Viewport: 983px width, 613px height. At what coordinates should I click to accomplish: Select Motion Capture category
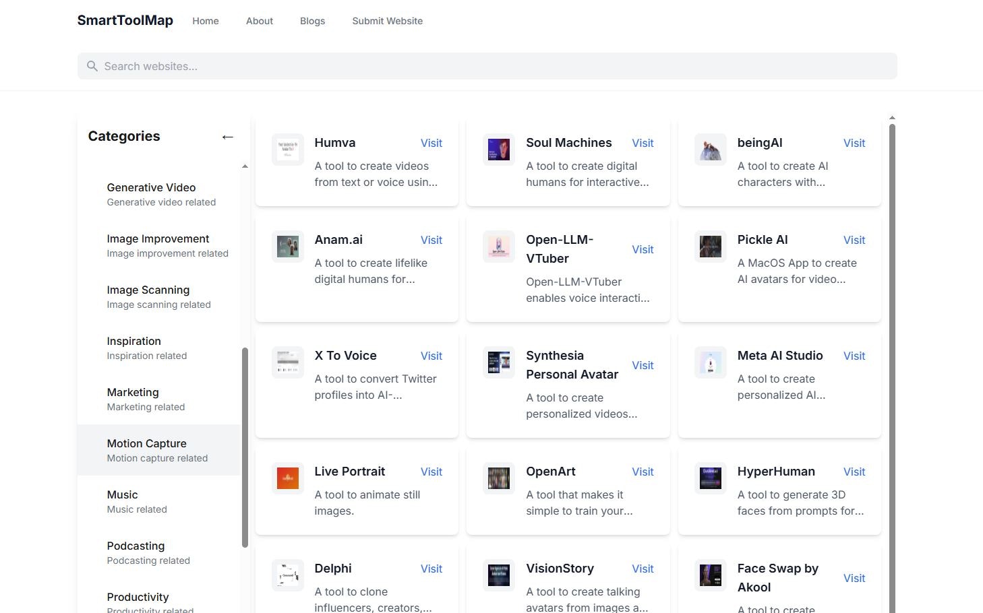(x=159, y=450)
